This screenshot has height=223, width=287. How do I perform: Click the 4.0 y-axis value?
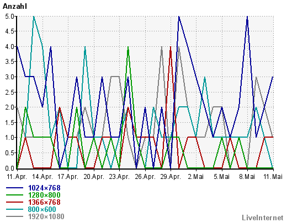point(9,47)
